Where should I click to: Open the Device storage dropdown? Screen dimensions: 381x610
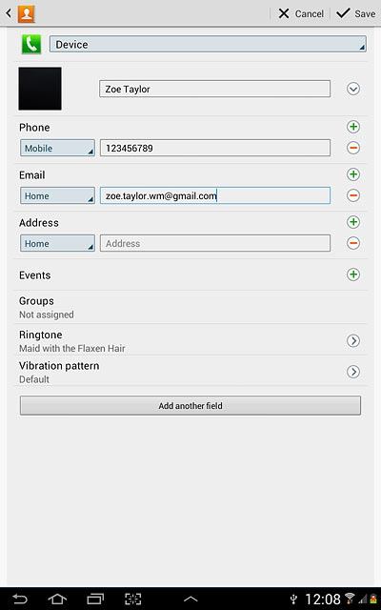[x=208, y=44]
